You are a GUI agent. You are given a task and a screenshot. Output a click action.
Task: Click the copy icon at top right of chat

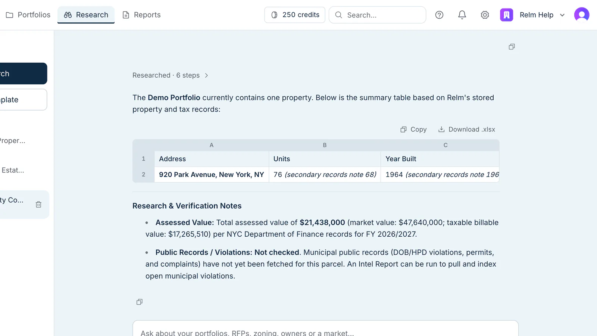(x=512, y=47)
